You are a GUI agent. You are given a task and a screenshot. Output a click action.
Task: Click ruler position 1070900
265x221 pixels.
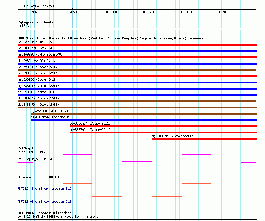click(x=225, y=12)
